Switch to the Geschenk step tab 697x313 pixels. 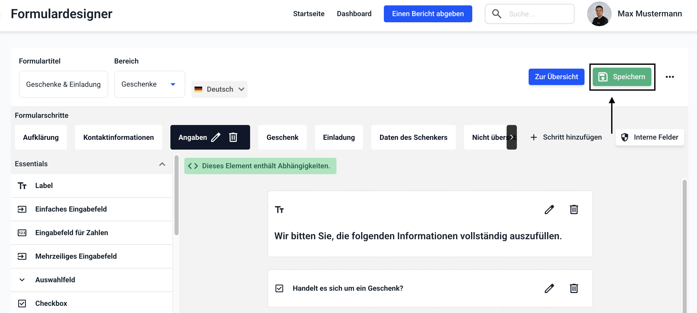coord(282,137)
